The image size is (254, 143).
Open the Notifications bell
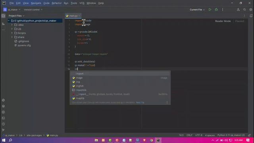[251, 16]
